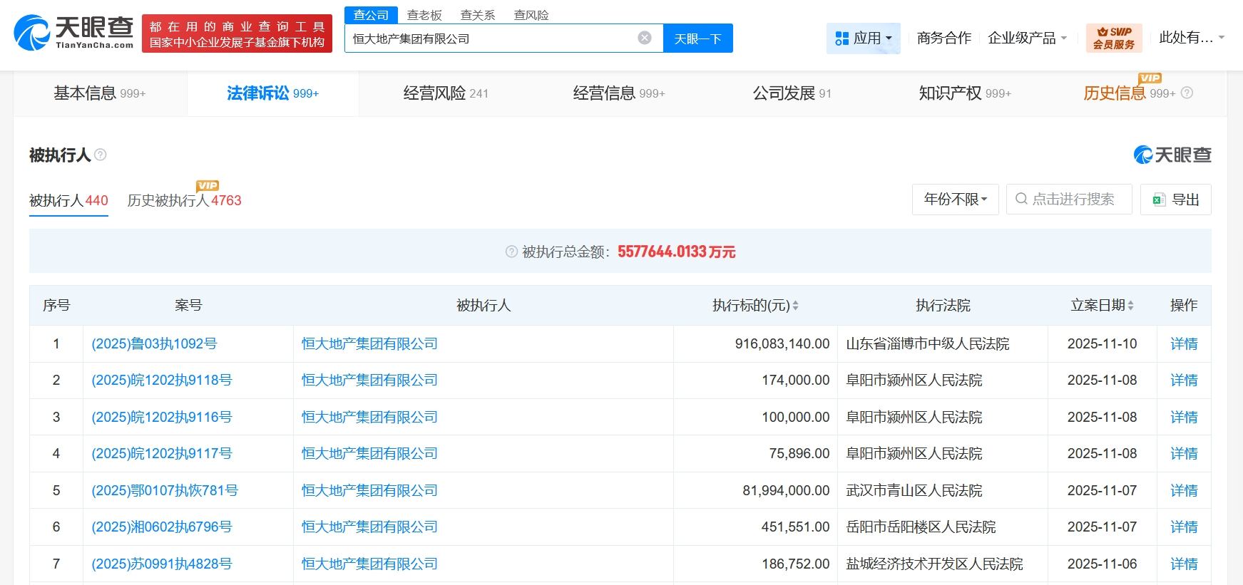
Task: Click the 应用 grid icon
Action: [x=842, y=38]
